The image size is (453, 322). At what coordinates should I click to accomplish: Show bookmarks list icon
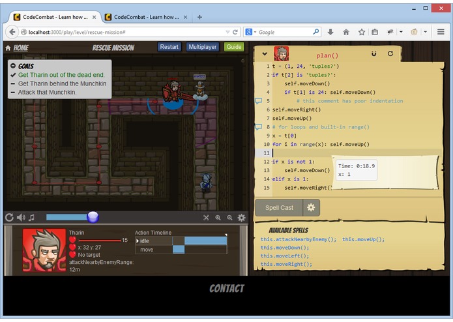click(x=375, y=32)
